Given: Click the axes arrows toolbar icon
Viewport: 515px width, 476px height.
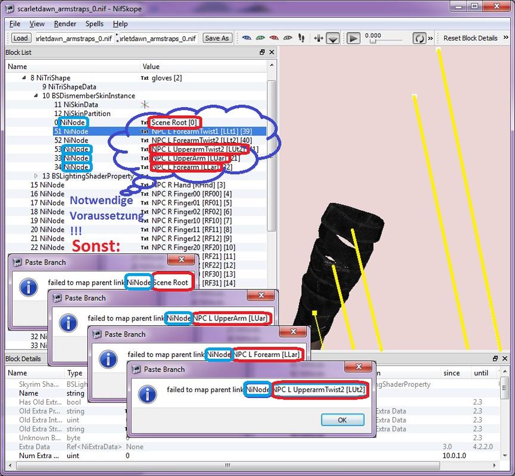Looking at the screenshot, I should tap(318, 38).
